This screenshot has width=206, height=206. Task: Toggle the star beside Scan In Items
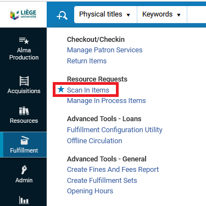coord(61,90)
